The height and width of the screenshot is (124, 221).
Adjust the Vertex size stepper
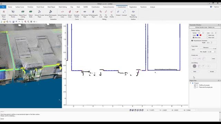203,33
